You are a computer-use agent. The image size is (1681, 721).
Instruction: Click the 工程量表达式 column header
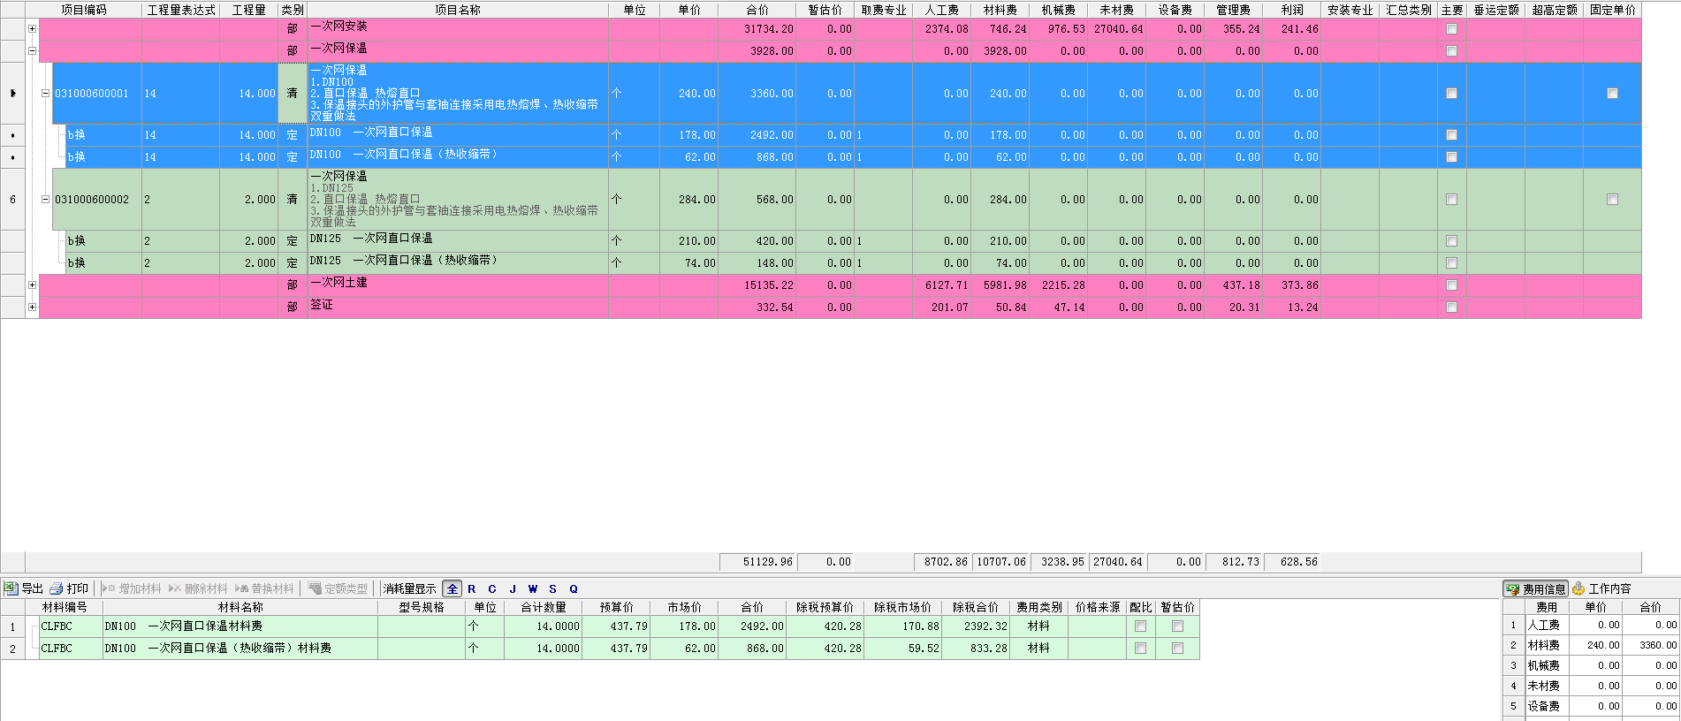point(181,10)
